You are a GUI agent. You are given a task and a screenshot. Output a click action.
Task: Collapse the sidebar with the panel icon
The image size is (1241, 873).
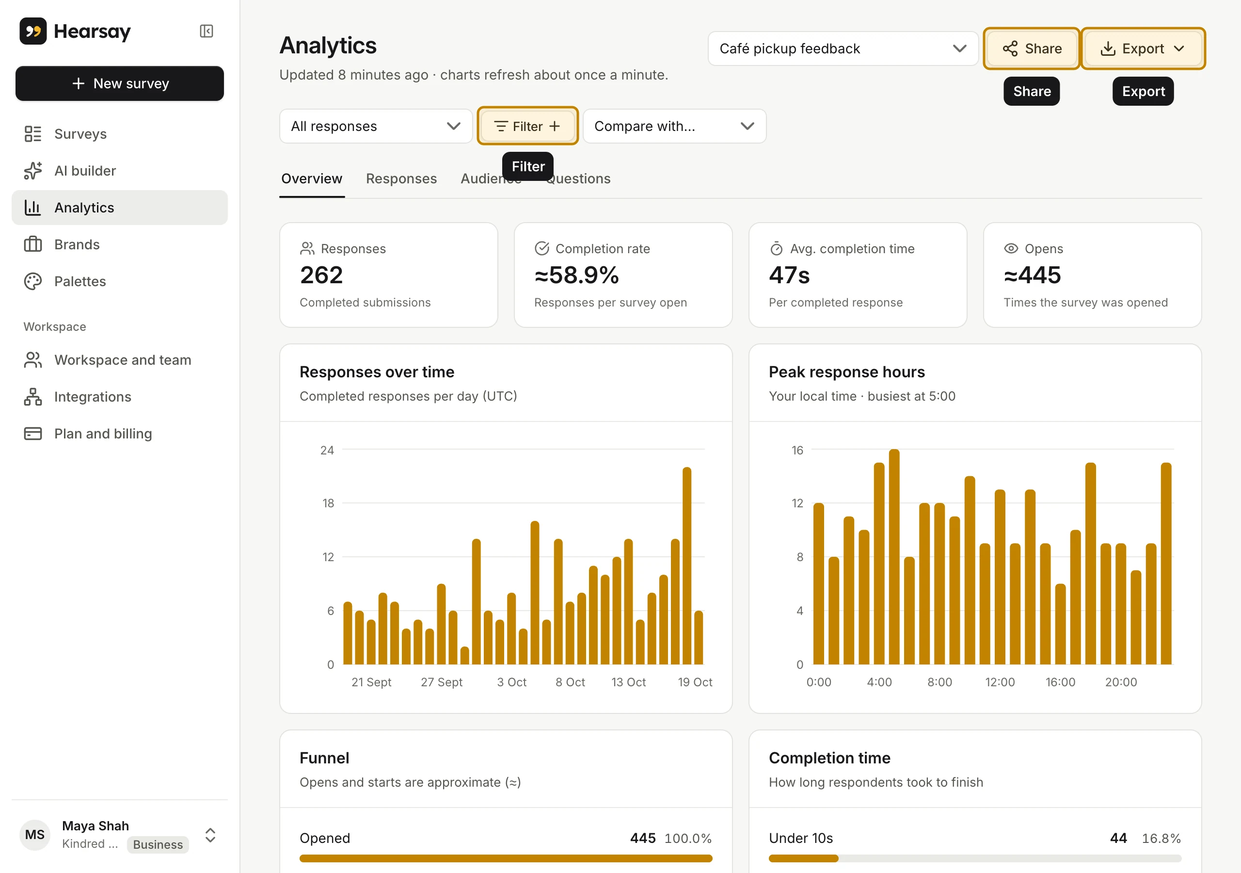(x=206, y=32)
